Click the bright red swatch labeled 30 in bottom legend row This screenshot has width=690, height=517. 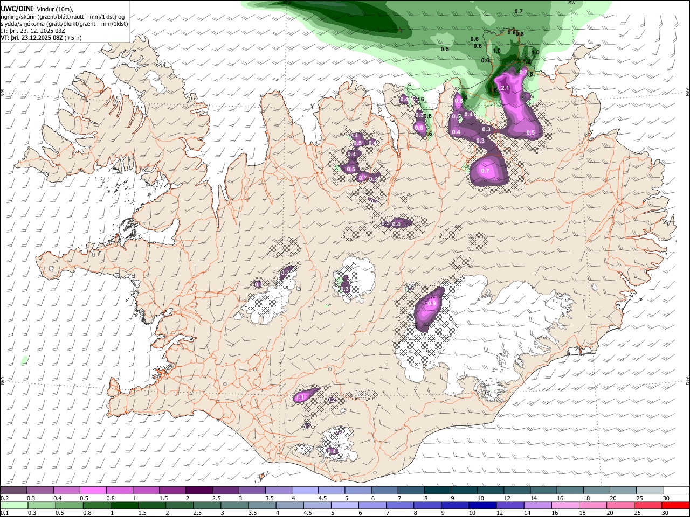pyautogui.click(x=676, y=506)
